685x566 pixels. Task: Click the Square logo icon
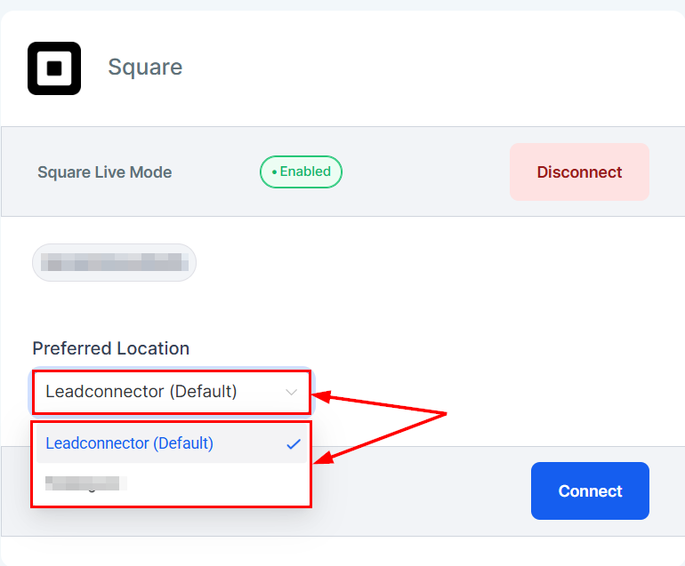(54, 68)
